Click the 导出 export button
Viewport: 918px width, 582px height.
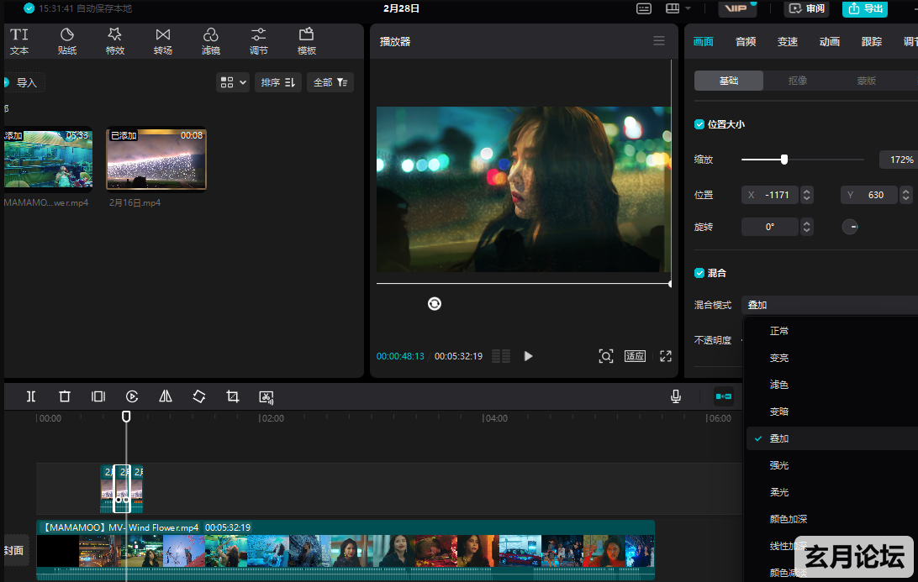865,8
